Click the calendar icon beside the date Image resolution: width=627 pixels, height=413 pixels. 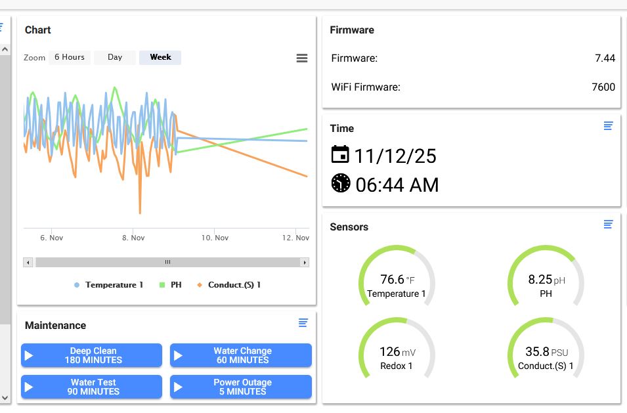340,154
